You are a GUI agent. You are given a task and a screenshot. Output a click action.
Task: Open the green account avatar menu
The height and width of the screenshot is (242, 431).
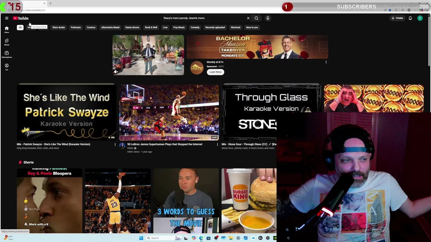click(420, 18)
